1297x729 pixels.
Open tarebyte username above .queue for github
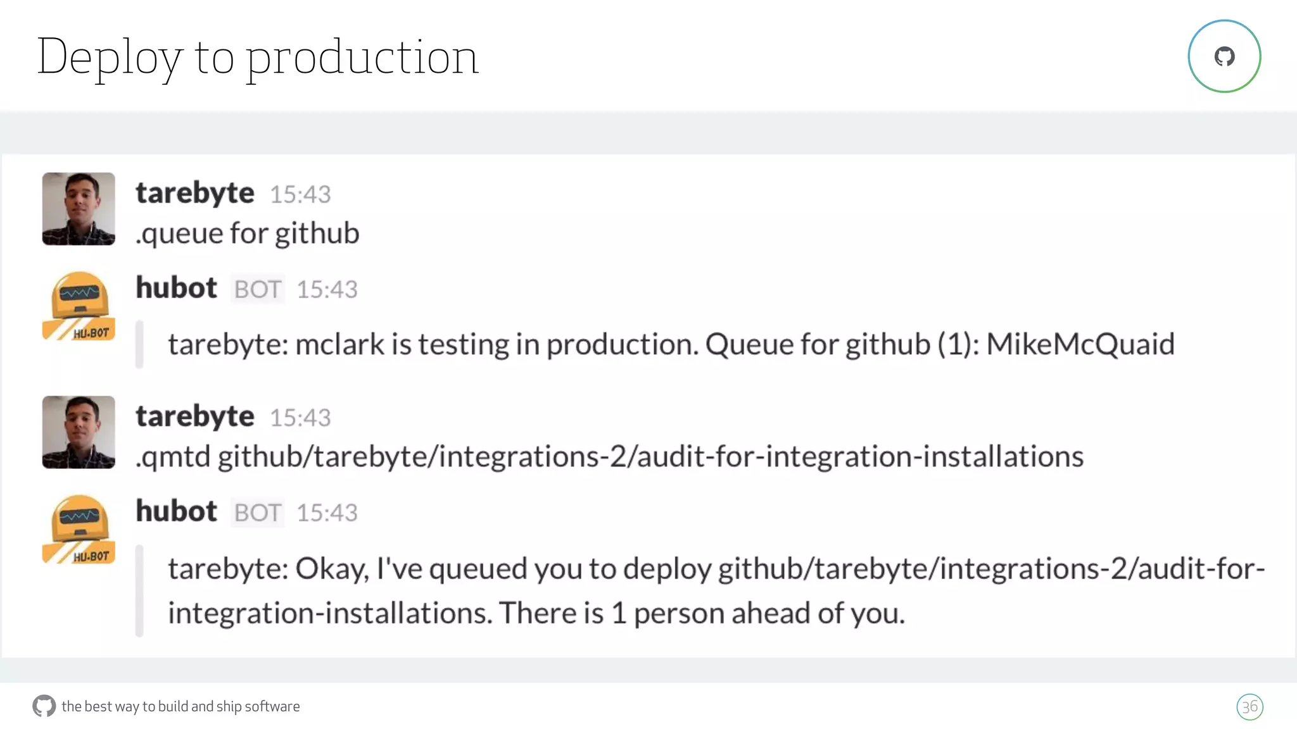tap(195, 193)
